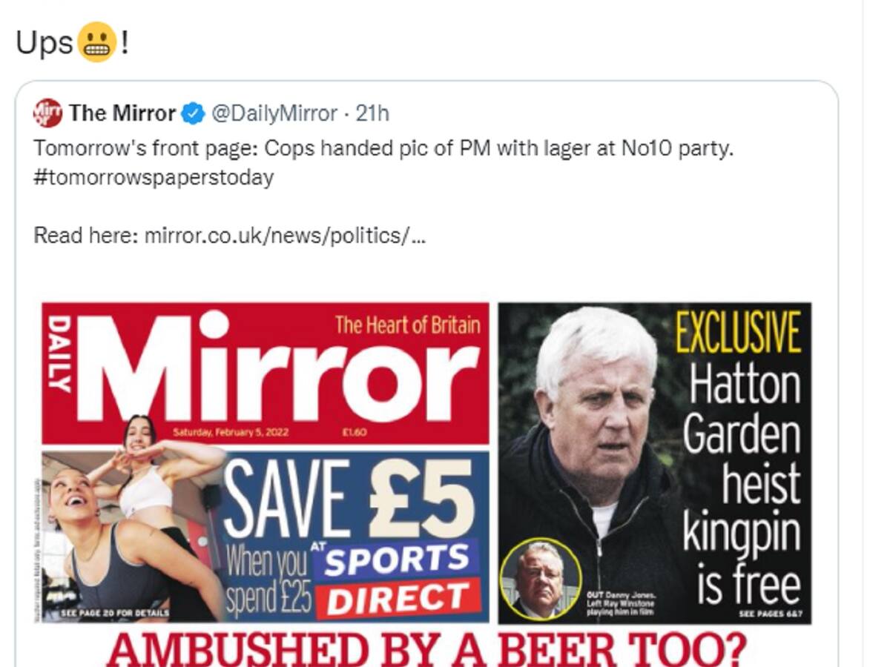Open the @DailyMirror handle
This screenshot has height=667, width=890.
(274, 113)
